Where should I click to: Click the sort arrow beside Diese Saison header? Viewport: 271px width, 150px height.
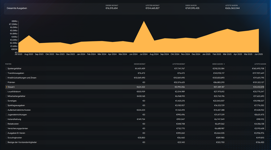(224, 64)
